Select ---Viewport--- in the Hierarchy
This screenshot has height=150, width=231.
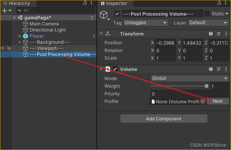pyautogui.click(x=46, y=48)
